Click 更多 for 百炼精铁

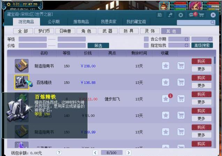(x=201, y=86)
